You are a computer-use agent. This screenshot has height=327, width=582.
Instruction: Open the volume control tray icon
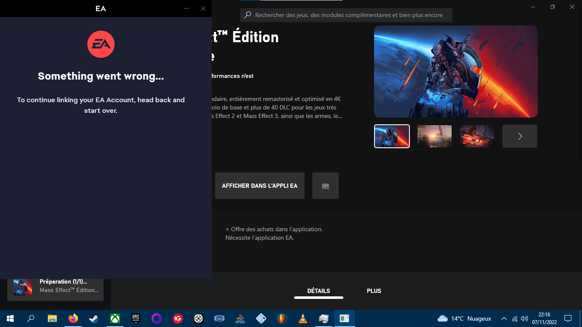[524, 318]
